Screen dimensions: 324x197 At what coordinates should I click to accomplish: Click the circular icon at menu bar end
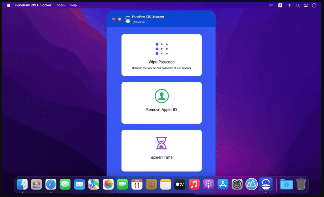click(x=314, y=5)
